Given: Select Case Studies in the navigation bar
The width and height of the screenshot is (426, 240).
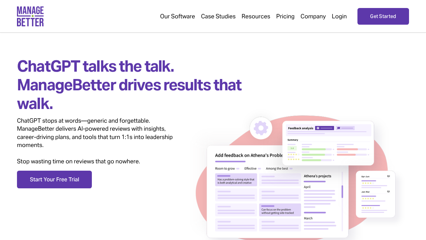Looking at the screenshot, I should [218, 16].
